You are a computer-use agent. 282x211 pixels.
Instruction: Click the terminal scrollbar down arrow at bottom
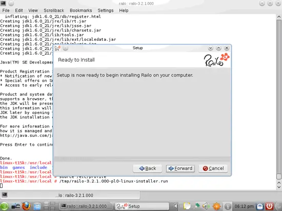(x=279, y=187)
